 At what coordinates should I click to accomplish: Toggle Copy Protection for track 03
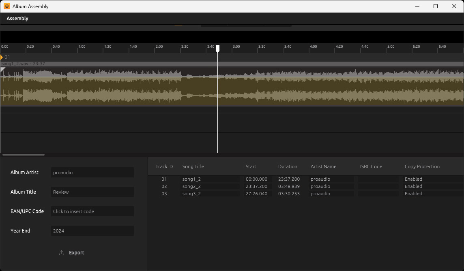point(413,194)
